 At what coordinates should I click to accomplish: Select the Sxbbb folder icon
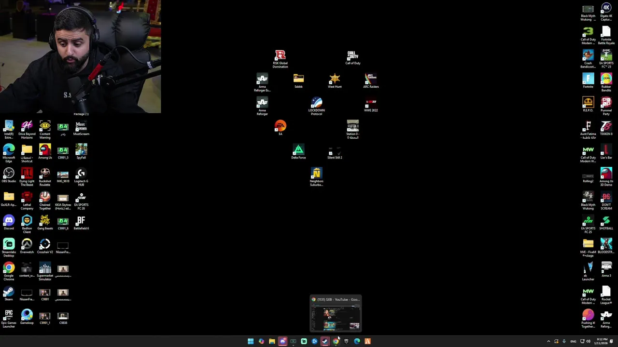click(x=298, y=81)
